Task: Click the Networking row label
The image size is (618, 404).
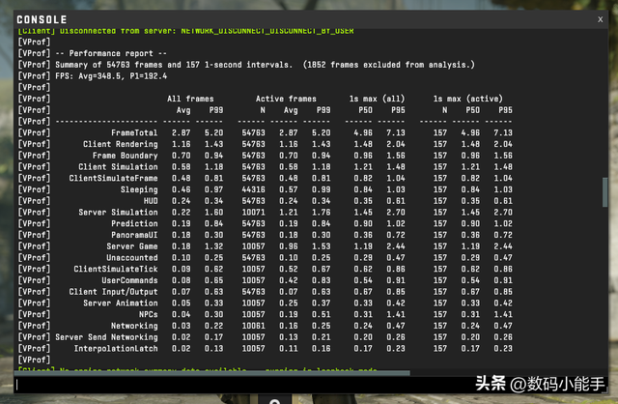Action: coord(134,326)
